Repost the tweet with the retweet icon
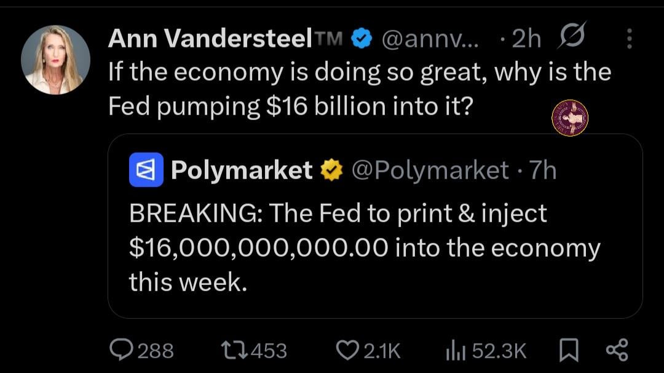The width and height of the screenshot is (664, 373). click(230, 350)
